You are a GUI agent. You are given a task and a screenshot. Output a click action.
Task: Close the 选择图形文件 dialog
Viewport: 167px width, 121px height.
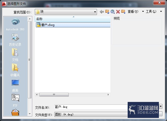click(x=159, y=3)
